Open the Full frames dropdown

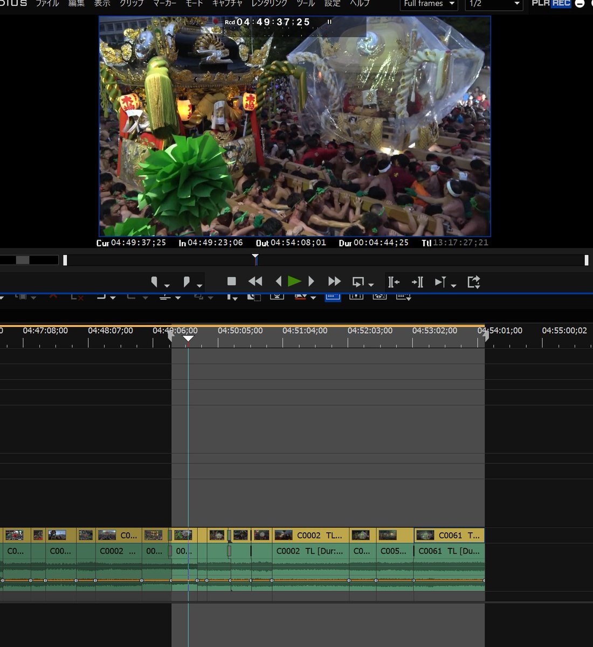click(429, 4)
